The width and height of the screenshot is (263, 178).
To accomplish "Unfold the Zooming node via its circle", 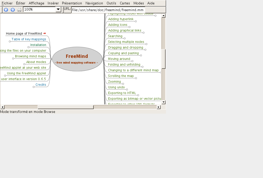I will click(x=123, y=84).
